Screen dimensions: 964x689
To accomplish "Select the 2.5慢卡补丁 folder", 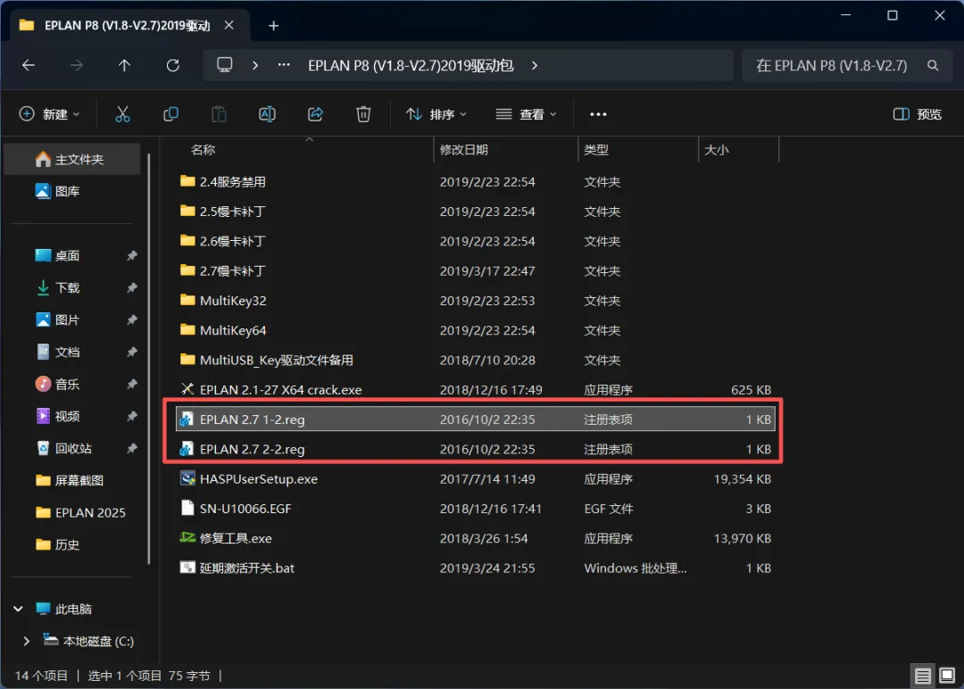I will 475,212.
